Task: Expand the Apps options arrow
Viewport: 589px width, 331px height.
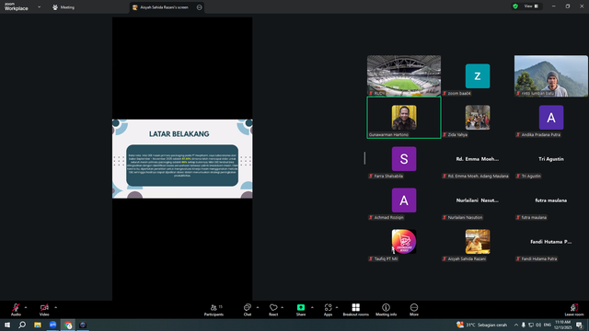Action: (337, 307)
